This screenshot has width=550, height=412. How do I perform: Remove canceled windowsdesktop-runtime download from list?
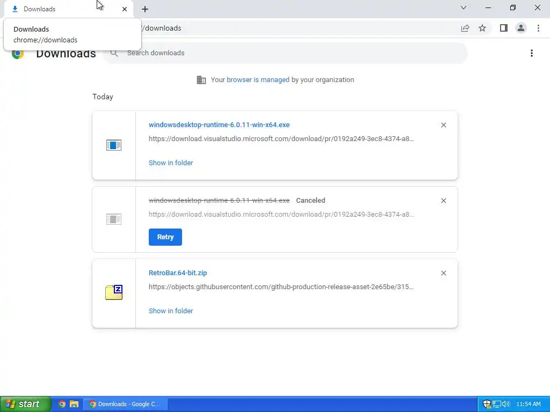pyautogui.click(x=443, y=201)
